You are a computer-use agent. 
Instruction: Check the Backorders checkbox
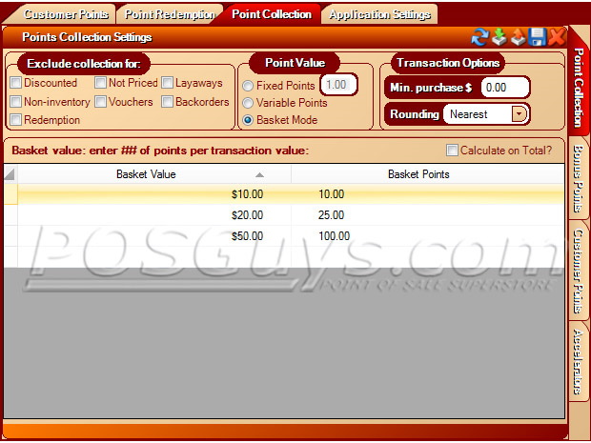167,101
